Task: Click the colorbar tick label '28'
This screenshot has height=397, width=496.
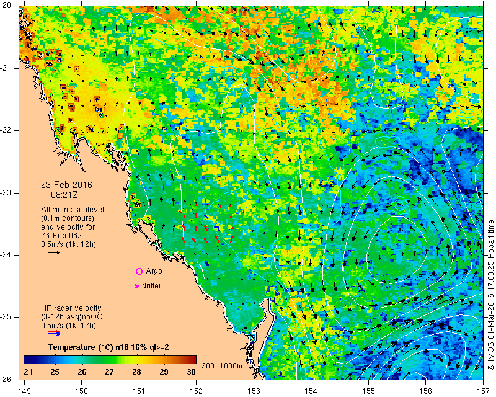Action: click(x=136, y=372)
